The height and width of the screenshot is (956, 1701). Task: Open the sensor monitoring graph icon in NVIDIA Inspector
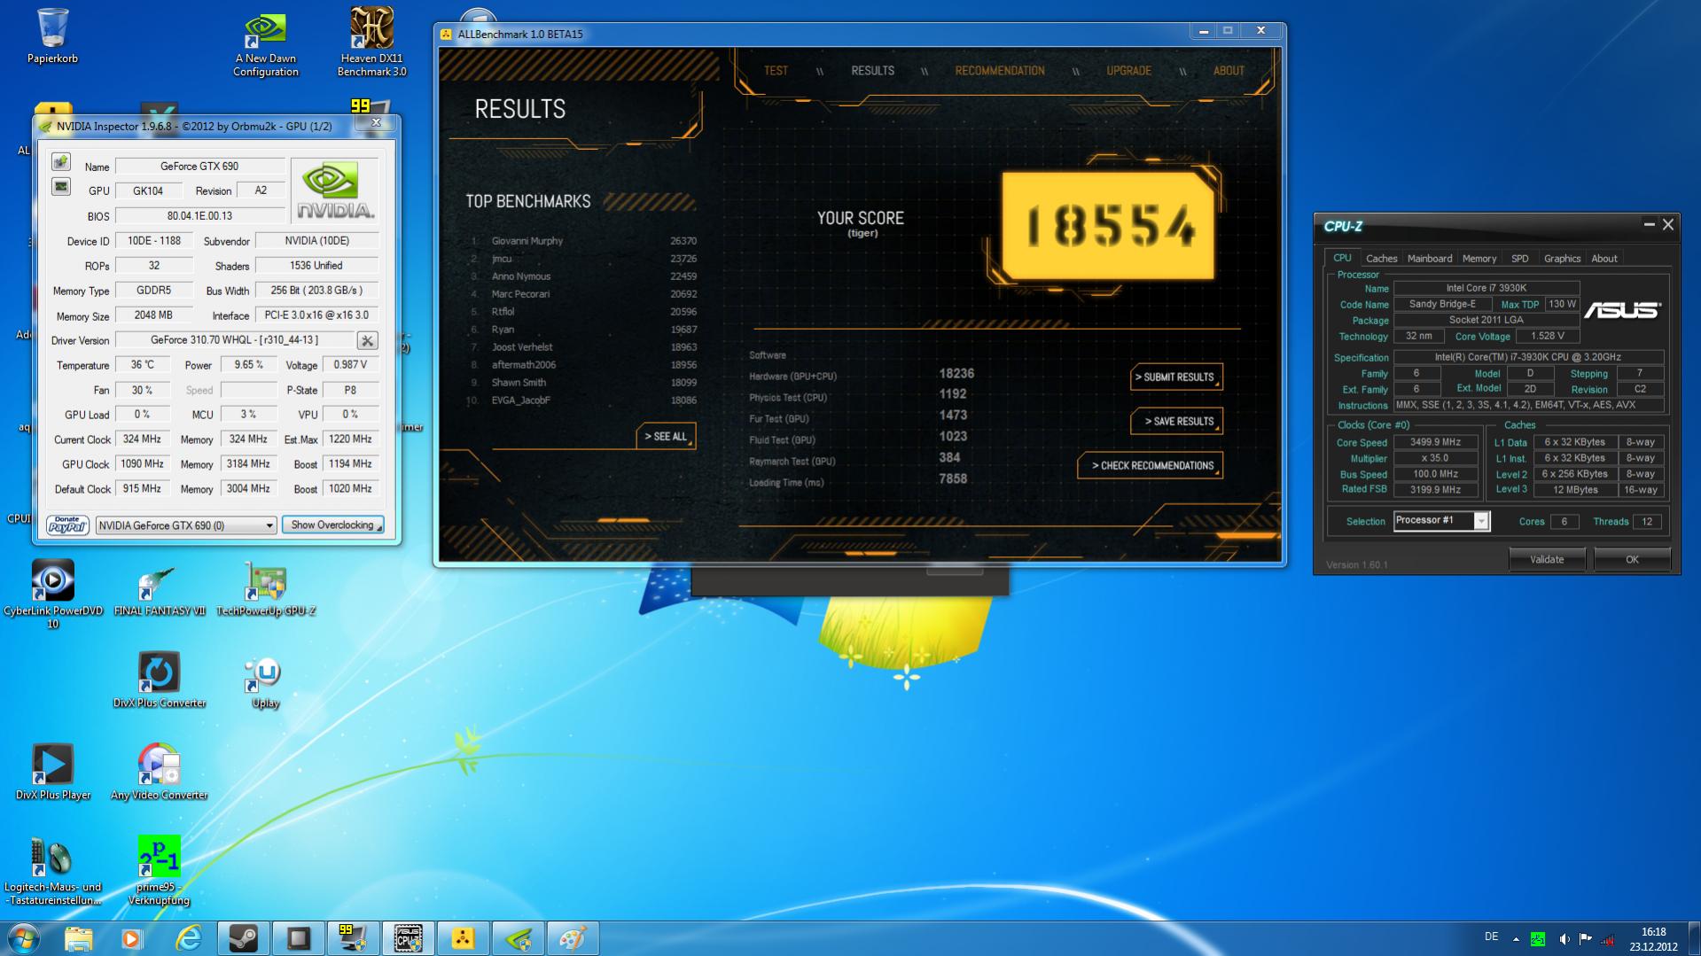[x=60, y=187]
